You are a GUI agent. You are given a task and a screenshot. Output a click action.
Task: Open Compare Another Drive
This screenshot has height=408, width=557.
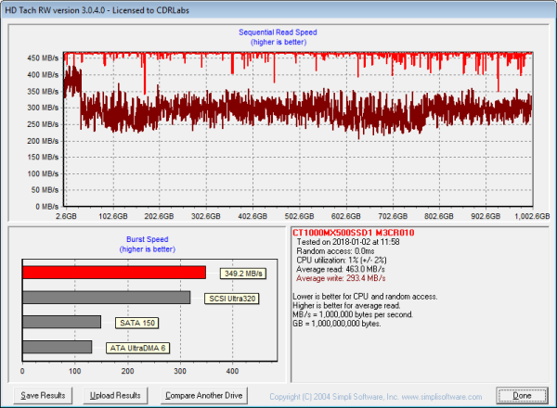[202, 395]
